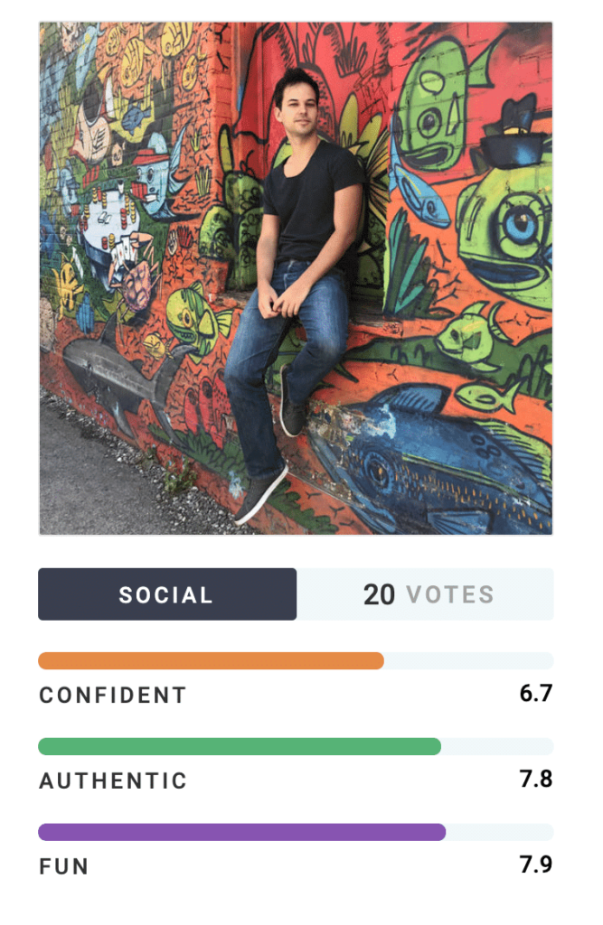Viewport: 603px width, 925px height.
Task: Click the 6.7 Confident score
Action: click(535, 694)
